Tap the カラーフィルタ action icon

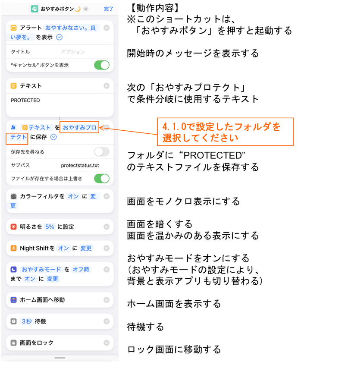[13, 196]
